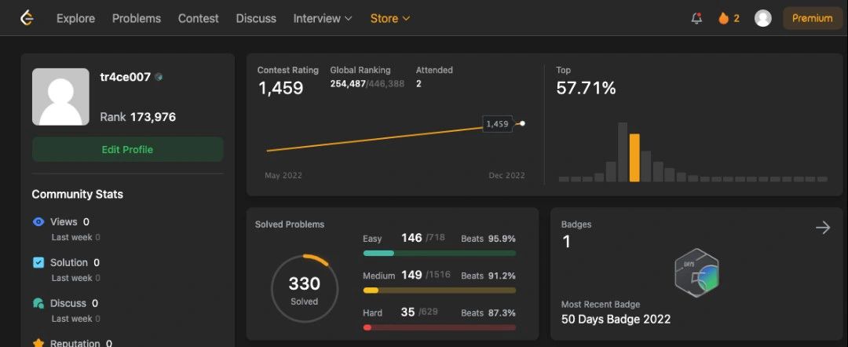Click the Hard problems progress bar
This screenshot has width=848, height=347.
[x=439, y=327]
